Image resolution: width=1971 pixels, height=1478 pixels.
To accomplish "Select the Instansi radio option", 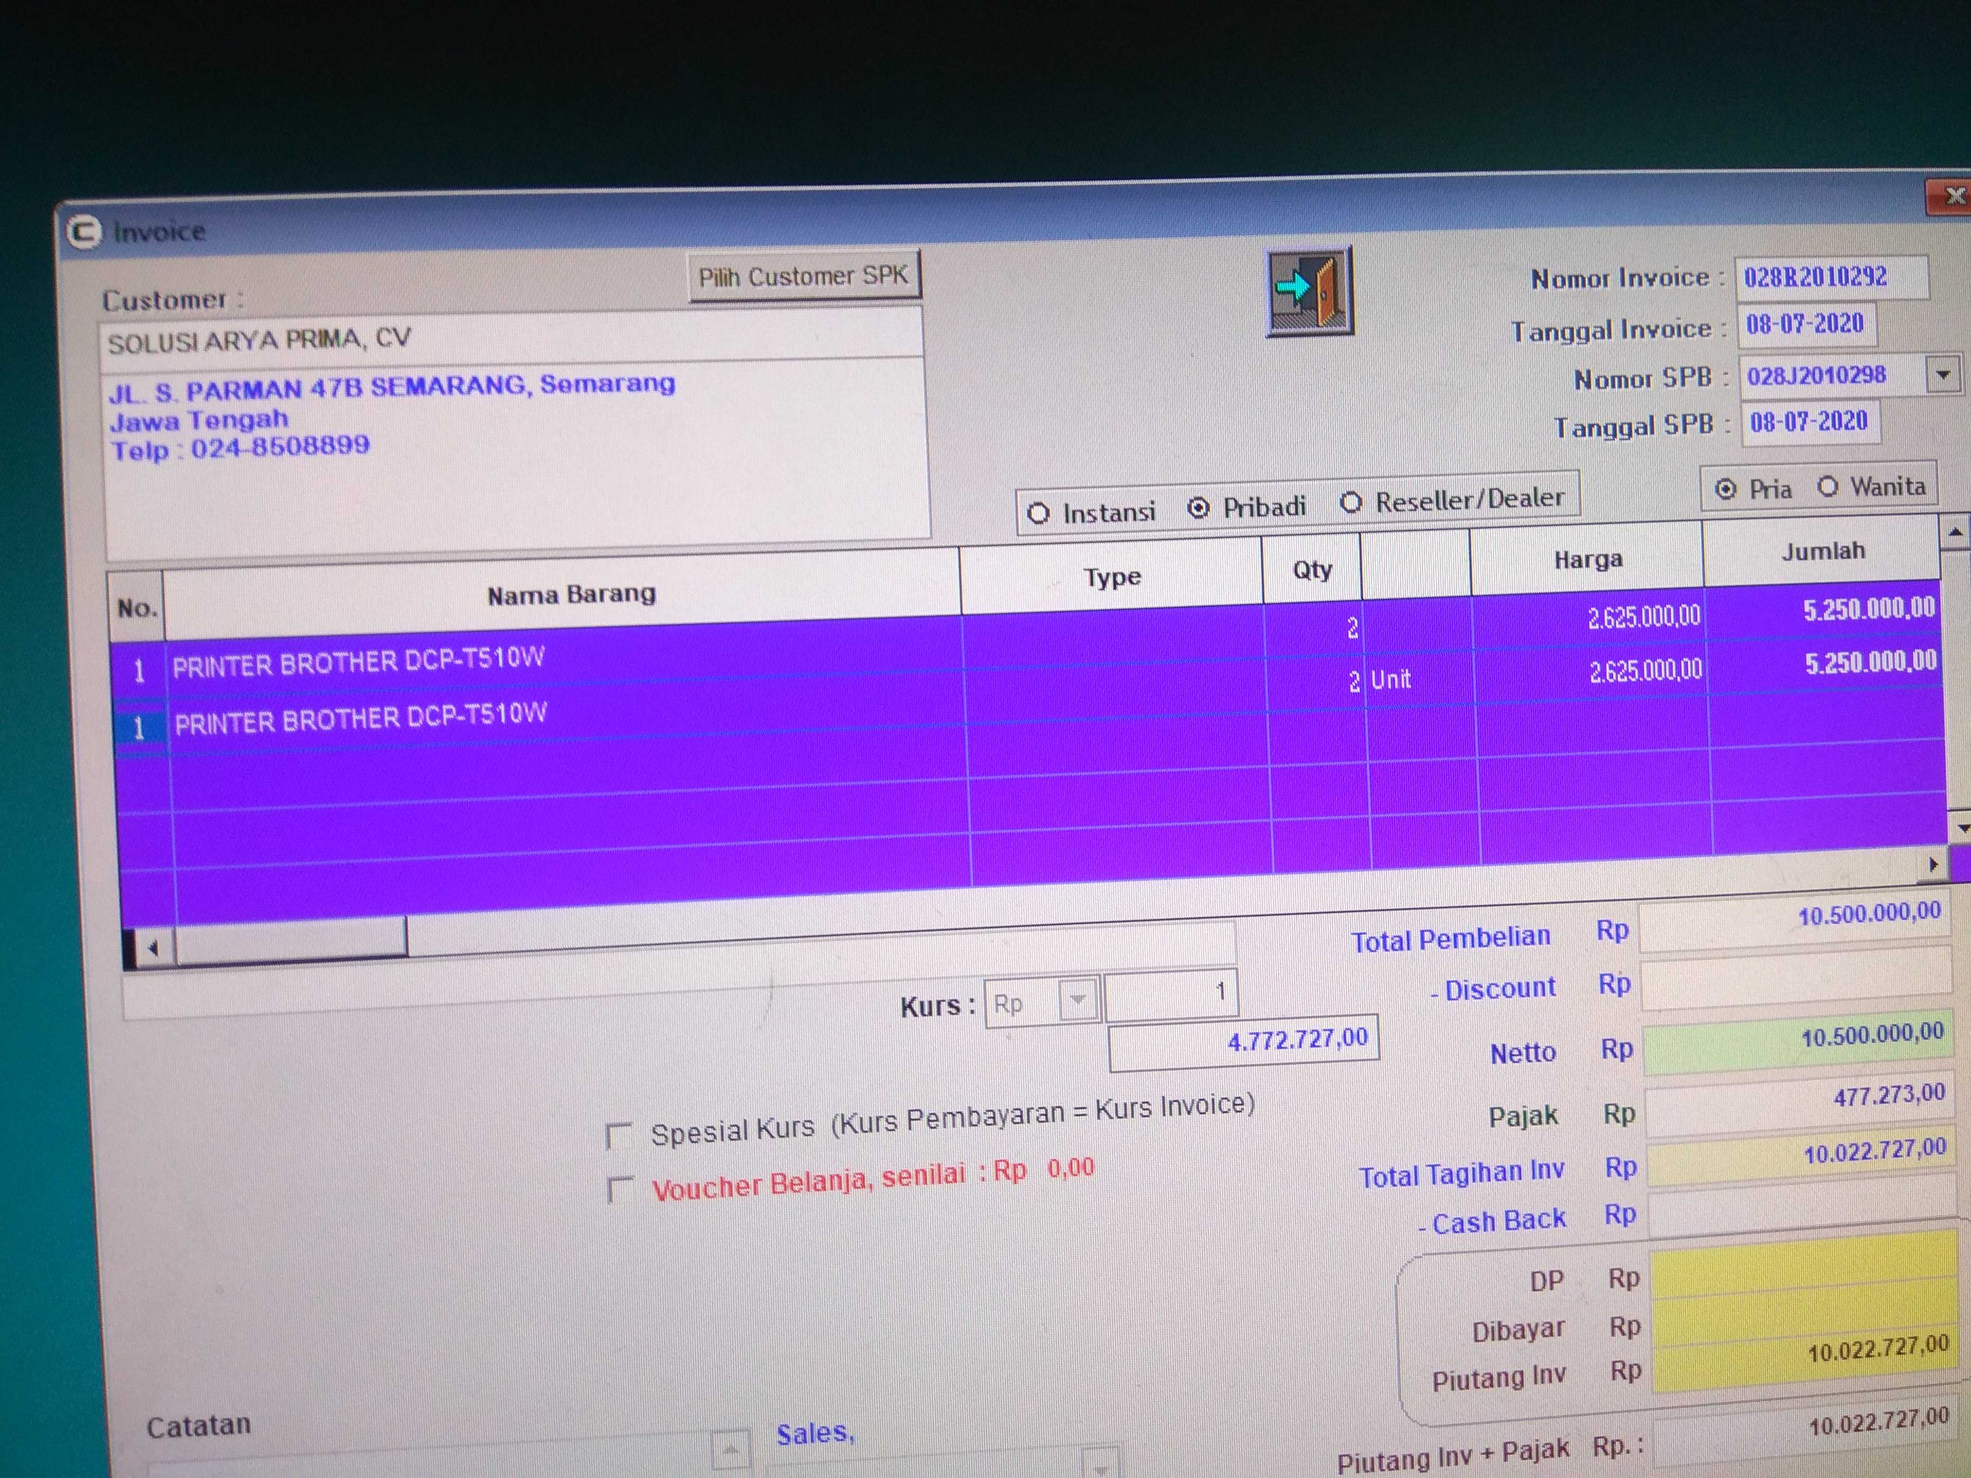I will 1038,514.
